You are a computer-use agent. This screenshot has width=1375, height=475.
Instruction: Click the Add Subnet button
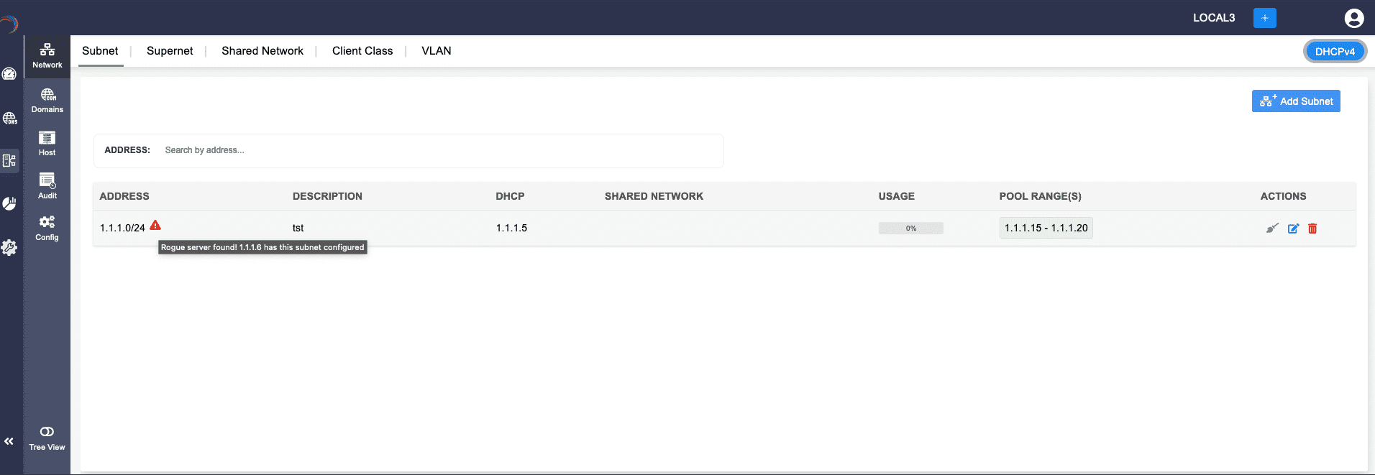(x=1296, y=101)
